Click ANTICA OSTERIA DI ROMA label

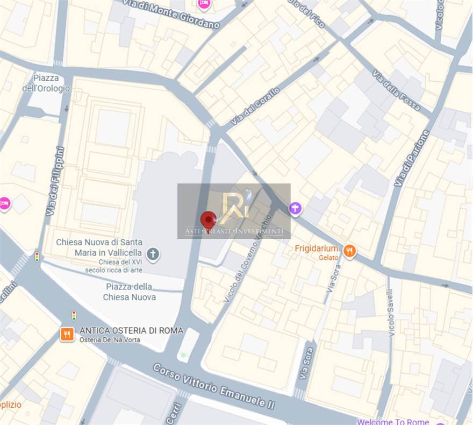(x=131, y=330)
